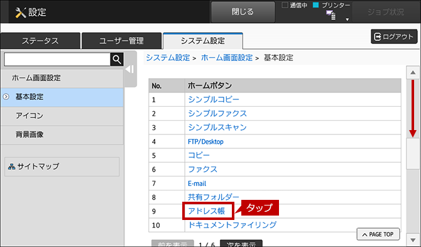The height and width of the screenshot is (247, 421).
Task: Open the E-mail link
Action: [197, 184]
